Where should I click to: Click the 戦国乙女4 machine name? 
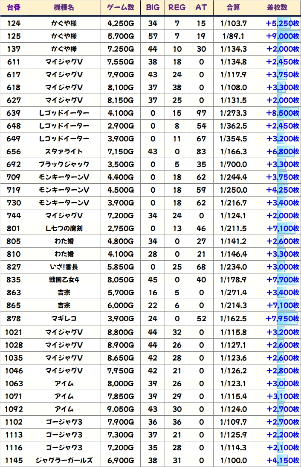click(x=64, y=279)
